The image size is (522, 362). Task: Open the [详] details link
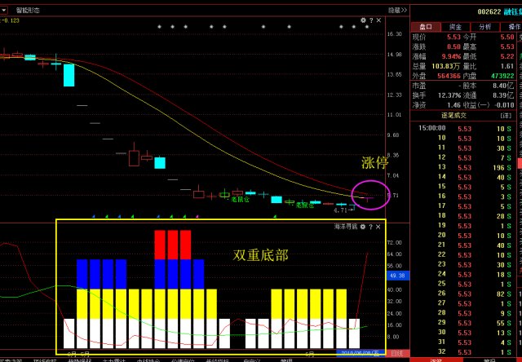[x=506, y=116]
